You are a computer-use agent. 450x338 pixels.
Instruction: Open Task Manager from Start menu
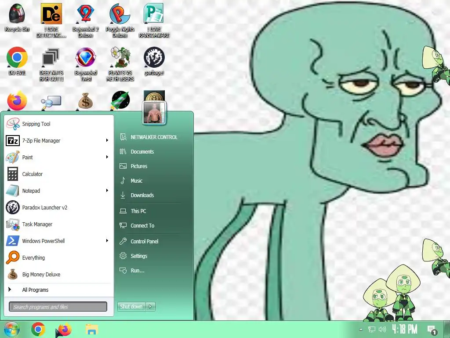(59, 224)
